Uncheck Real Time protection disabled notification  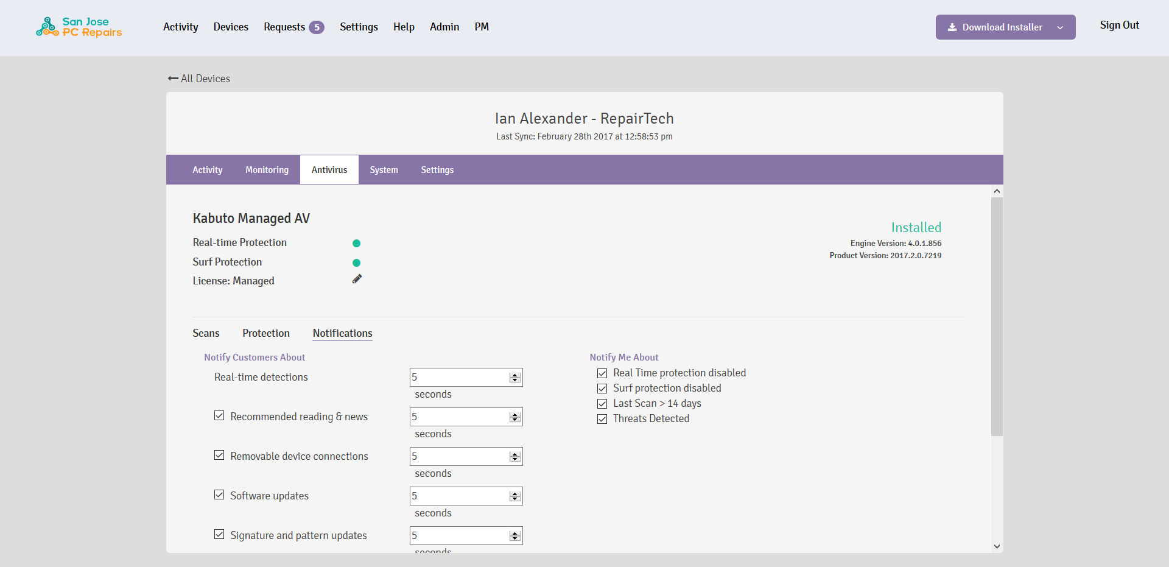pos(602,373)
